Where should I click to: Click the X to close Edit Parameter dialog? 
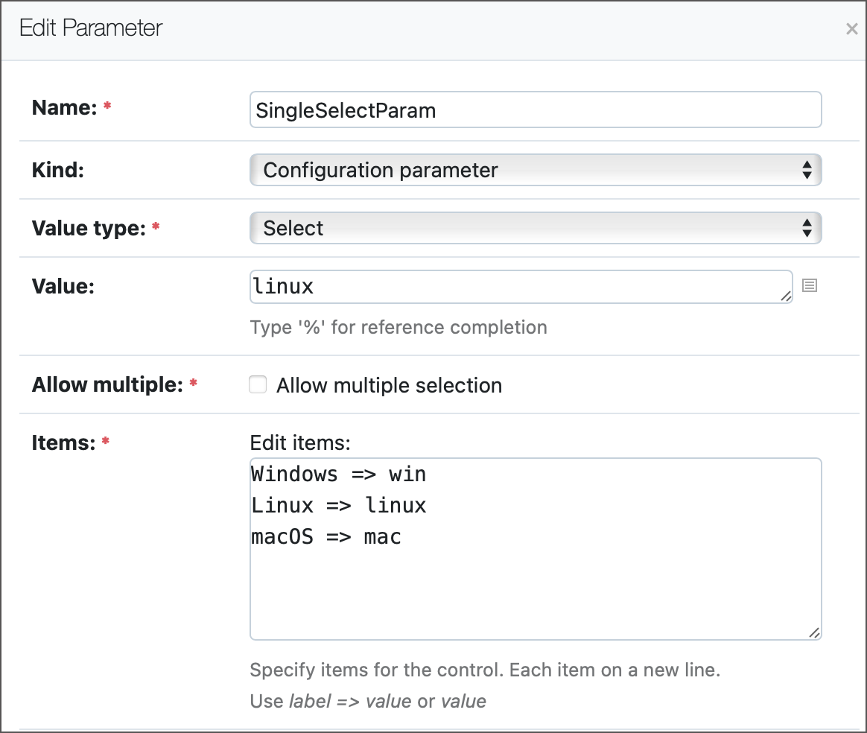coord(851,28)
